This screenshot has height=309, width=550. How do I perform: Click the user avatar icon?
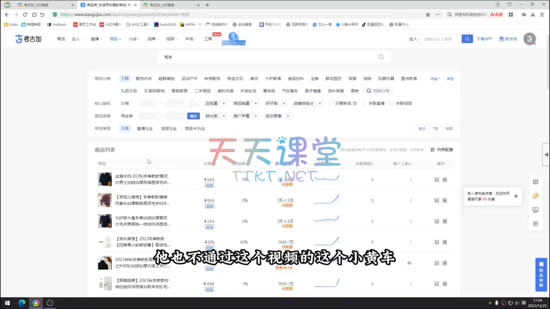point(530,39)
